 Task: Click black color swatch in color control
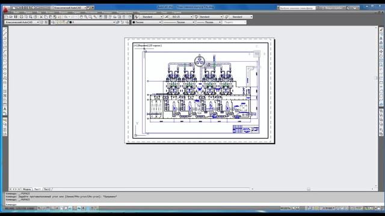pos(134,22)
